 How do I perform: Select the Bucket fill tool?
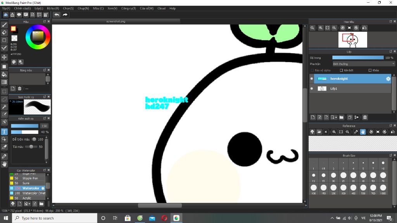[4, 74]
